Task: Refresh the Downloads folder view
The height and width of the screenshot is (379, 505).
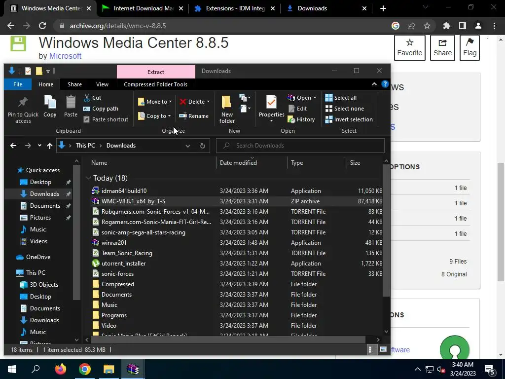Action: pos(203,146)
